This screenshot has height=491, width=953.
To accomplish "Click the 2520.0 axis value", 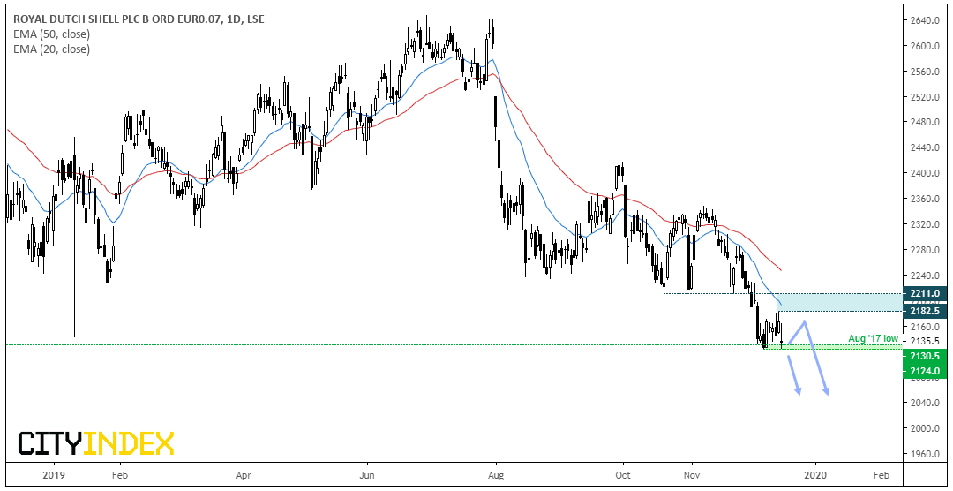I will 927,97.
